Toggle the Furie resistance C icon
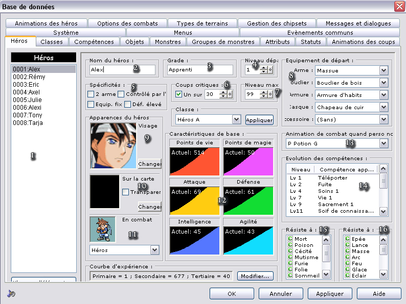This screenshot has width=406, height=304. coord(290,263)
